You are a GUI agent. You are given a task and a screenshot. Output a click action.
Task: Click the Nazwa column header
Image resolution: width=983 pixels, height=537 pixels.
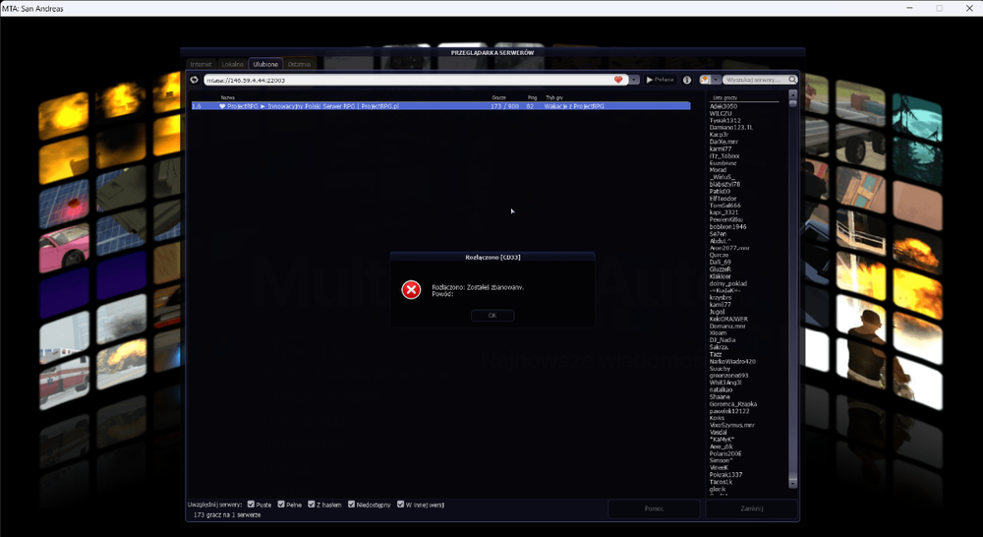coord(228,98)
